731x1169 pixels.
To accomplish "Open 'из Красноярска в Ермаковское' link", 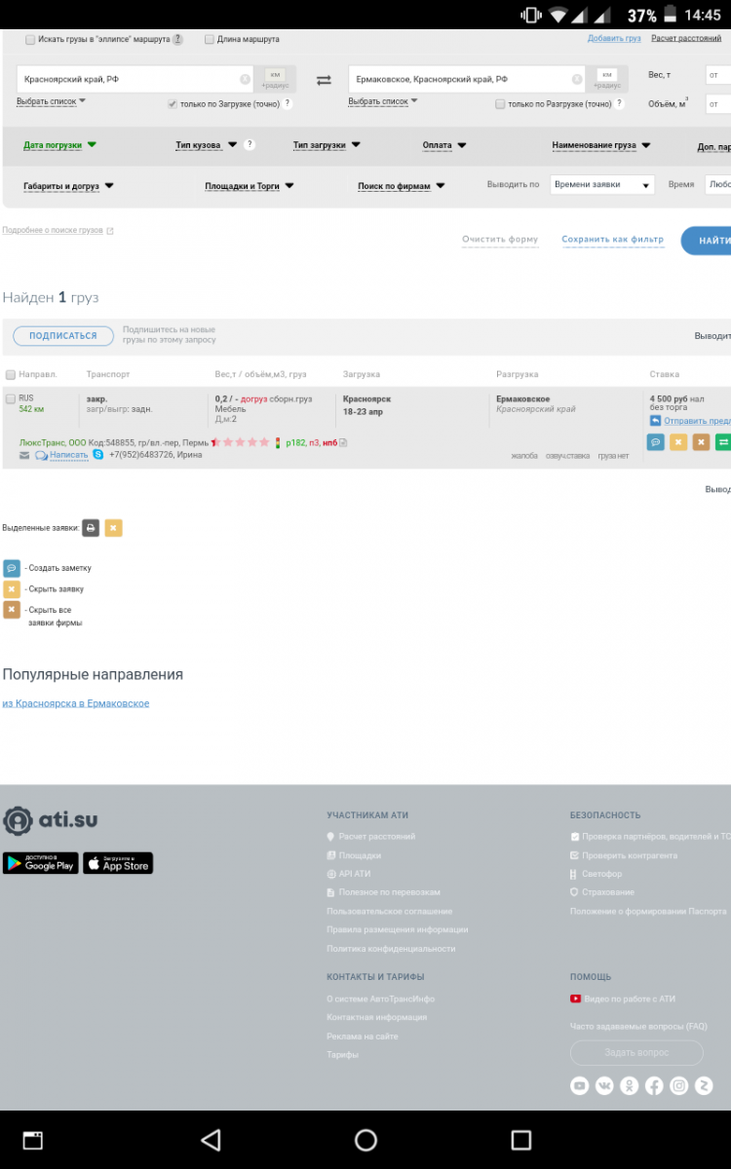I will tap(76, 703).
